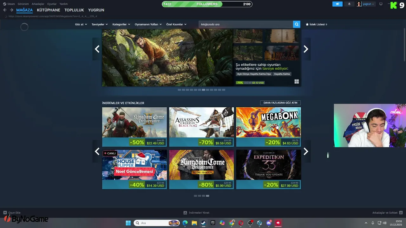Image resolution: width=406 pixels, height=228 pixels.
Task: Click the Hayatta Kalma tag
Action: (282, 74)
